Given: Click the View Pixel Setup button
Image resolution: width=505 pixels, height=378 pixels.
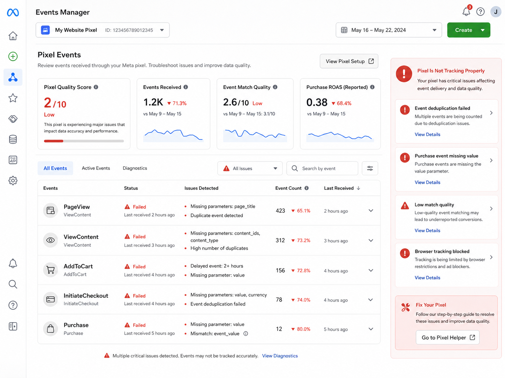Looking at the screenshot, I should [x=349, y=61].
